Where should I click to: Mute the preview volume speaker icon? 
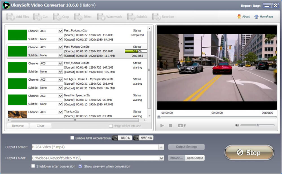pyautogui.click(x=237, y=125)
